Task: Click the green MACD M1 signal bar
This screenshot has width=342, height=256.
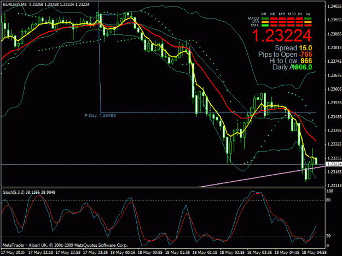Action: click(x=265, y=19)
